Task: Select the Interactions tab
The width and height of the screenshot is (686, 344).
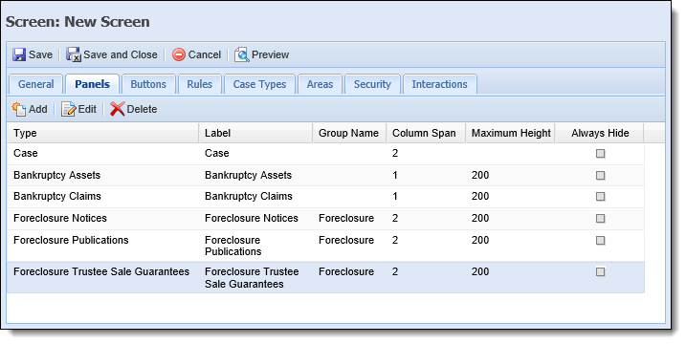Action: click(x=440, y=84)
